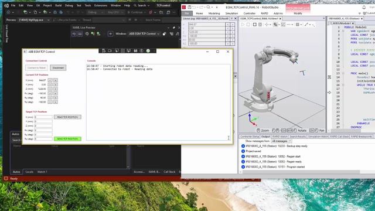Click the Save icon in Visual Studio toolbar
The image size is (375, 211).
point(55,12)
